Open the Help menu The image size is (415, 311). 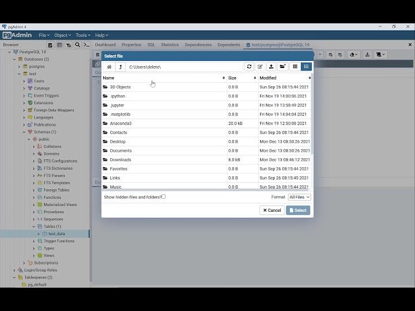tap(102, 35)
